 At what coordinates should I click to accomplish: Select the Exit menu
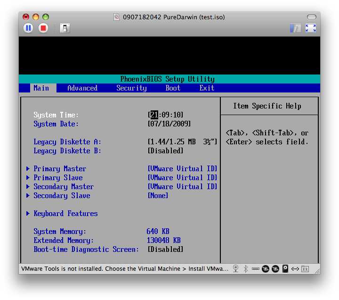click(x=207, y=88)
